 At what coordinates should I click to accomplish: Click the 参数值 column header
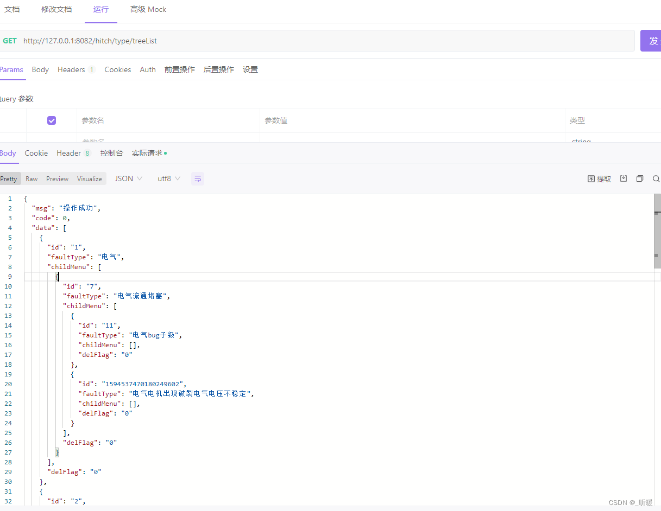click(x=276, y=120)
